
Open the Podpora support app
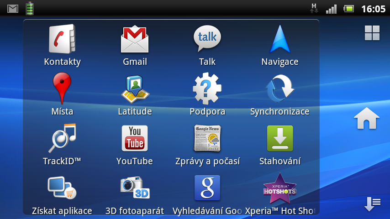click(x=207, y=94)
